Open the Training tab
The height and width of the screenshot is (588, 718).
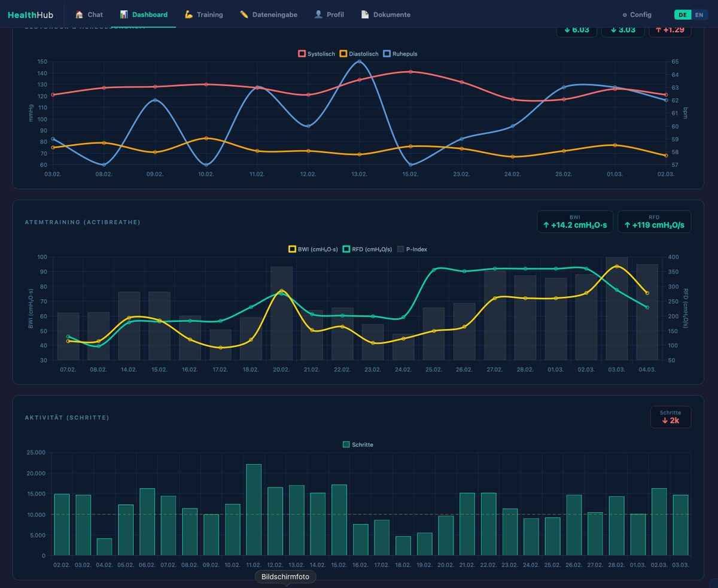[x=204, y=14]
